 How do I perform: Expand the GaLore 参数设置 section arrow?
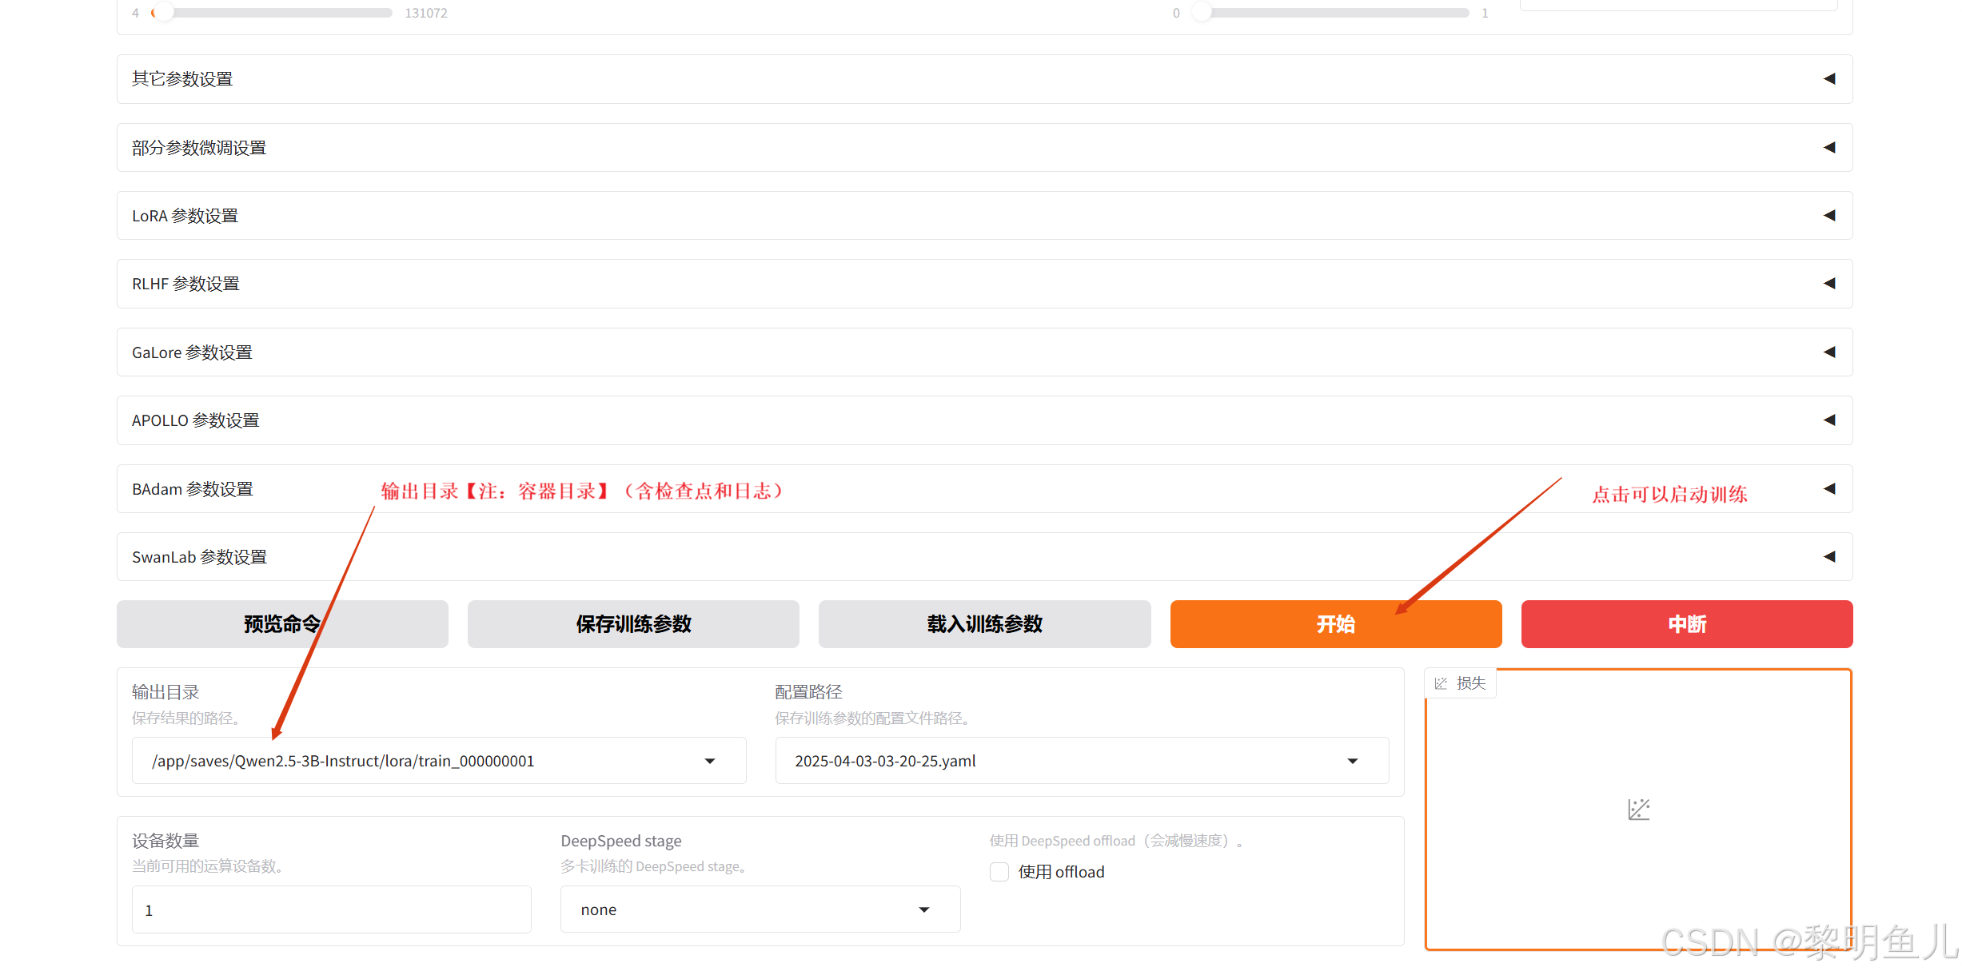[x=1828, y=352]
